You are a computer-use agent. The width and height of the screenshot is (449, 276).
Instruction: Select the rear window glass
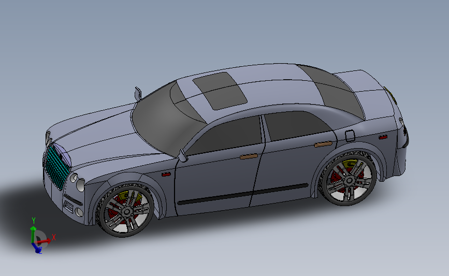pyautogui.click(x=332, y=90)
